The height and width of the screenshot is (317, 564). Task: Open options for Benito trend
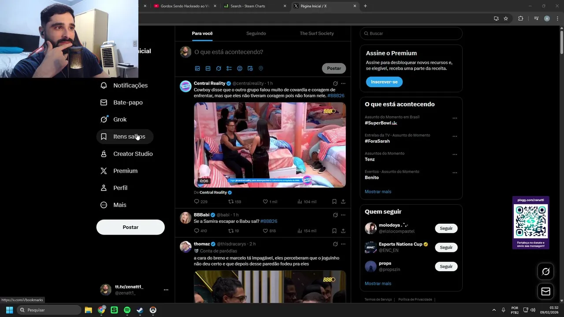tap(455, 173)
